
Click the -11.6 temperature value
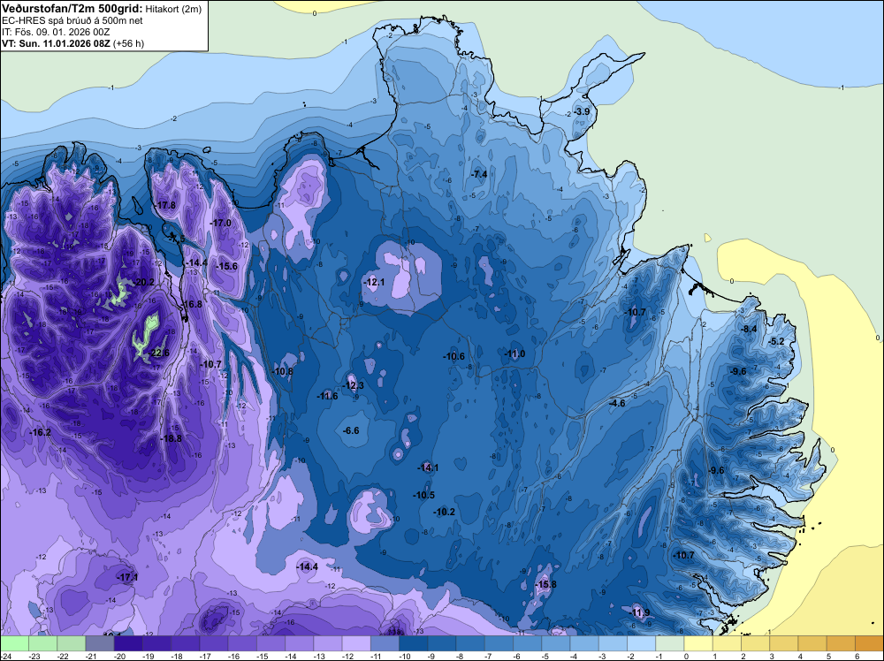(327, 396)
